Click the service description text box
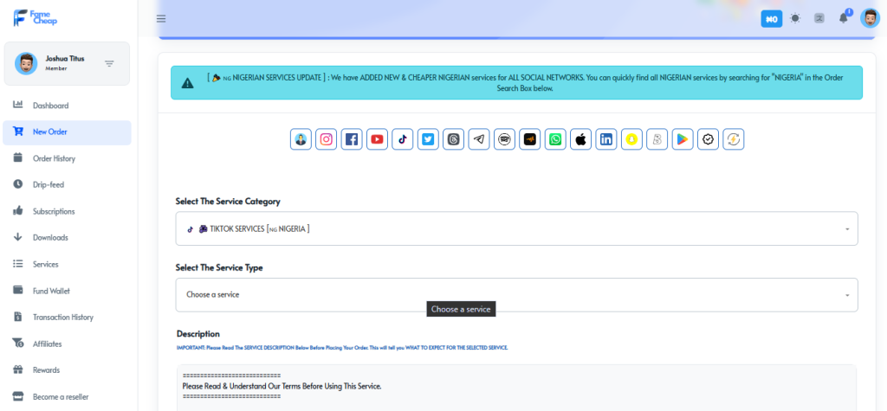Image resolution: width=887 pixels, height=411 pixels. [516, 388]
